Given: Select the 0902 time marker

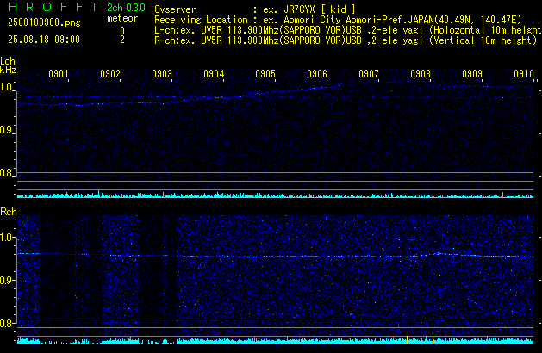Looking at the screenshot, I should click(x=110, y=74).
